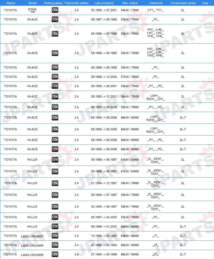Click ON diesel icon for HI-ACE 08.1987 -> 08.1995
214x259 pixels.
click(x=55, y=19)
